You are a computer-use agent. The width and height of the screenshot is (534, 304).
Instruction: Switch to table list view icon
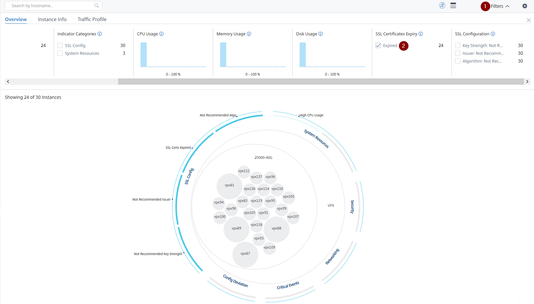click(x=453, y=6)
